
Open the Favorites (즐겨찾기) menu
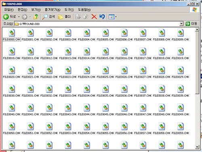[x=53, y=10]
